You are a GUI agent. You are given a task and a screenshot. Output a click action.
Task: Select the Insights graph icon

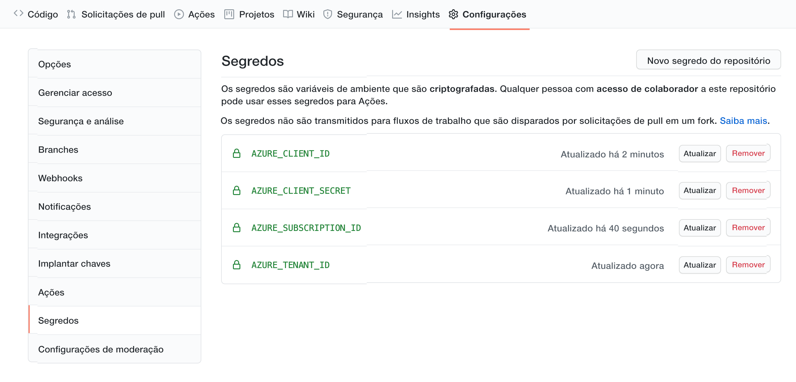pyautogui.click(x=397, y=14)
